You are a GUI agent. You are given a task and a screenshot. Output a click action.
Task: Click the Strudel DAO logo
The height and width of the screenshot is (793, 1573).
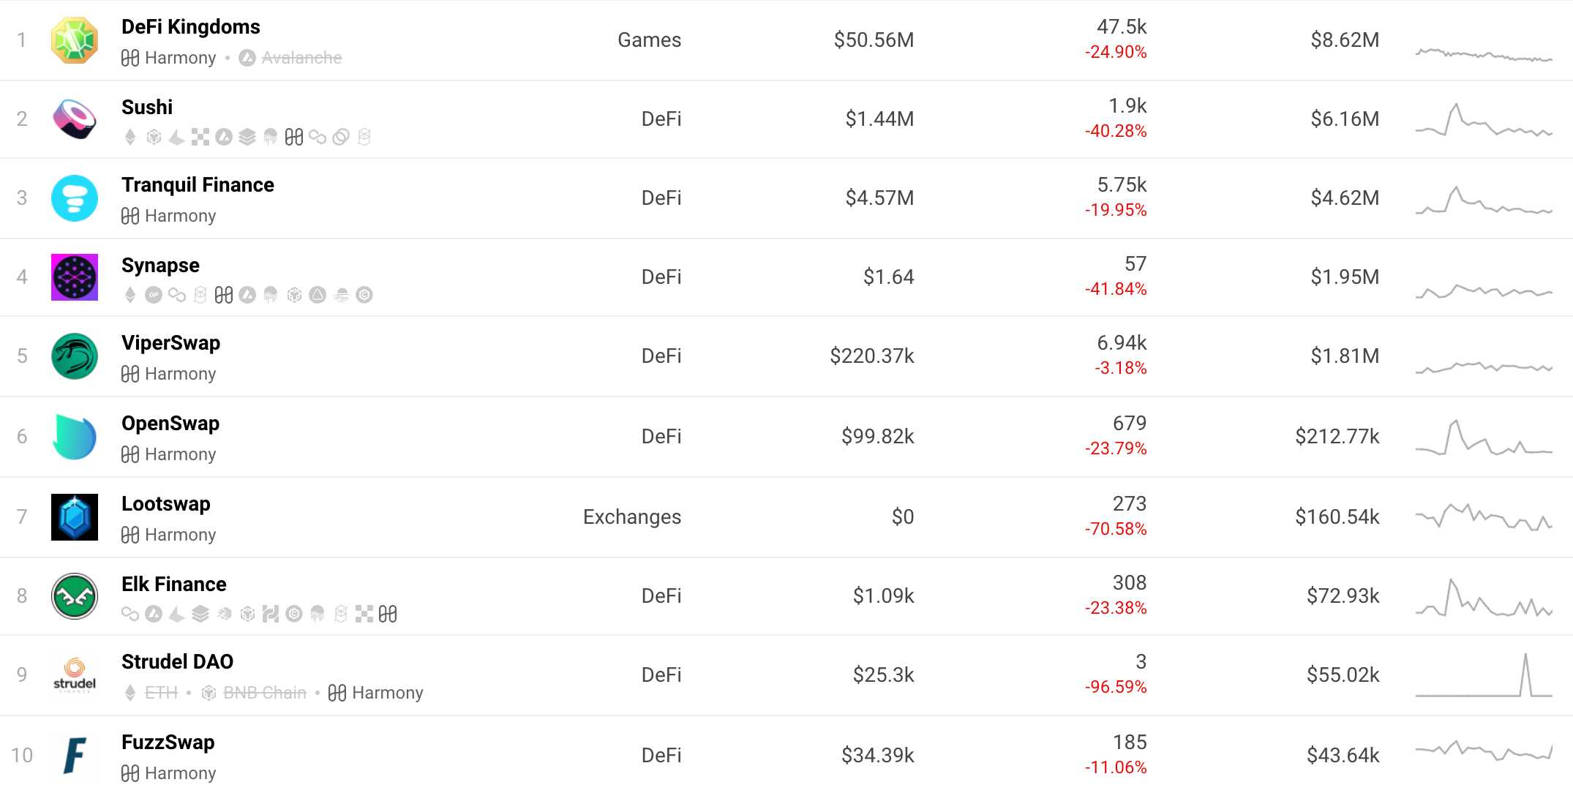tap(74, 674)
